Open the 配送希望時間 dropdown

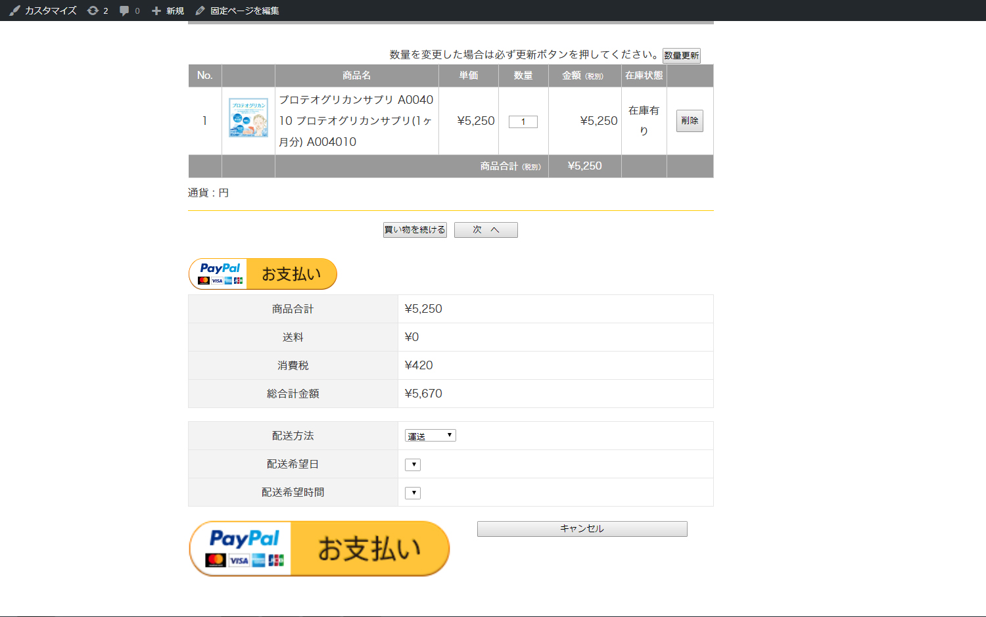[413, 493]
